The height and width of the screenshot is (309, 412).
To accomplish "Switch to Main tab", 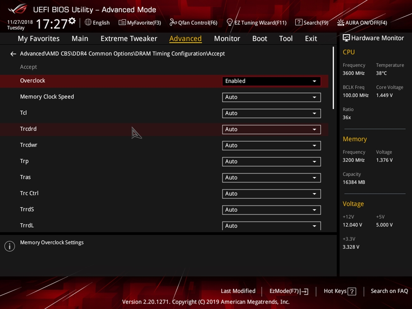I will pyautogui.click(x=80, y=39).
